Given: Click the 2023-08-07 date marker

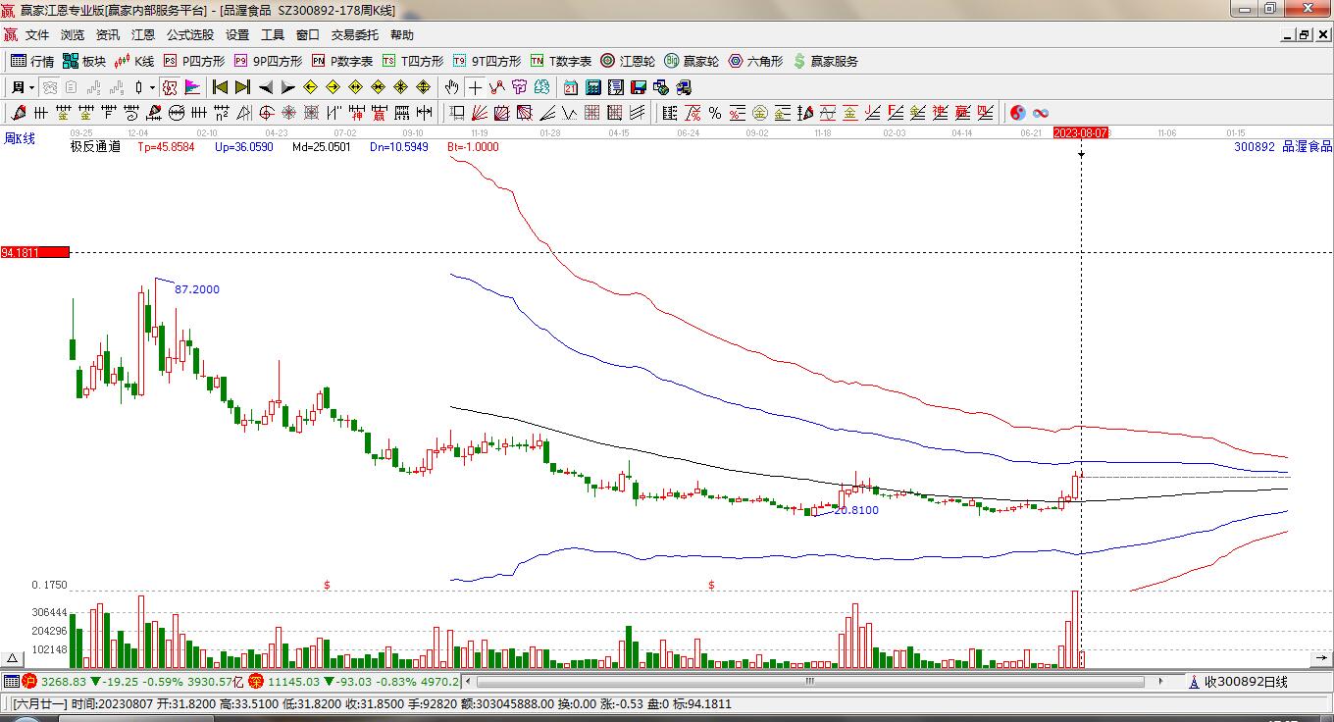Looking at the screenshot, I should (1081, 132).
